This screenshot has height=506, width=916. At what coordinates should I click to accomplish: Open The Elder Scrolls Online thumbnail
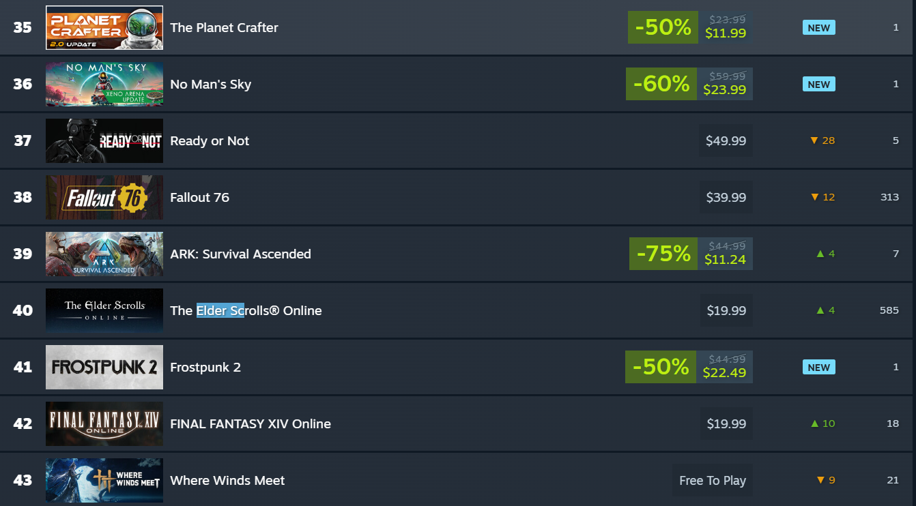click(x=104, y=311)
